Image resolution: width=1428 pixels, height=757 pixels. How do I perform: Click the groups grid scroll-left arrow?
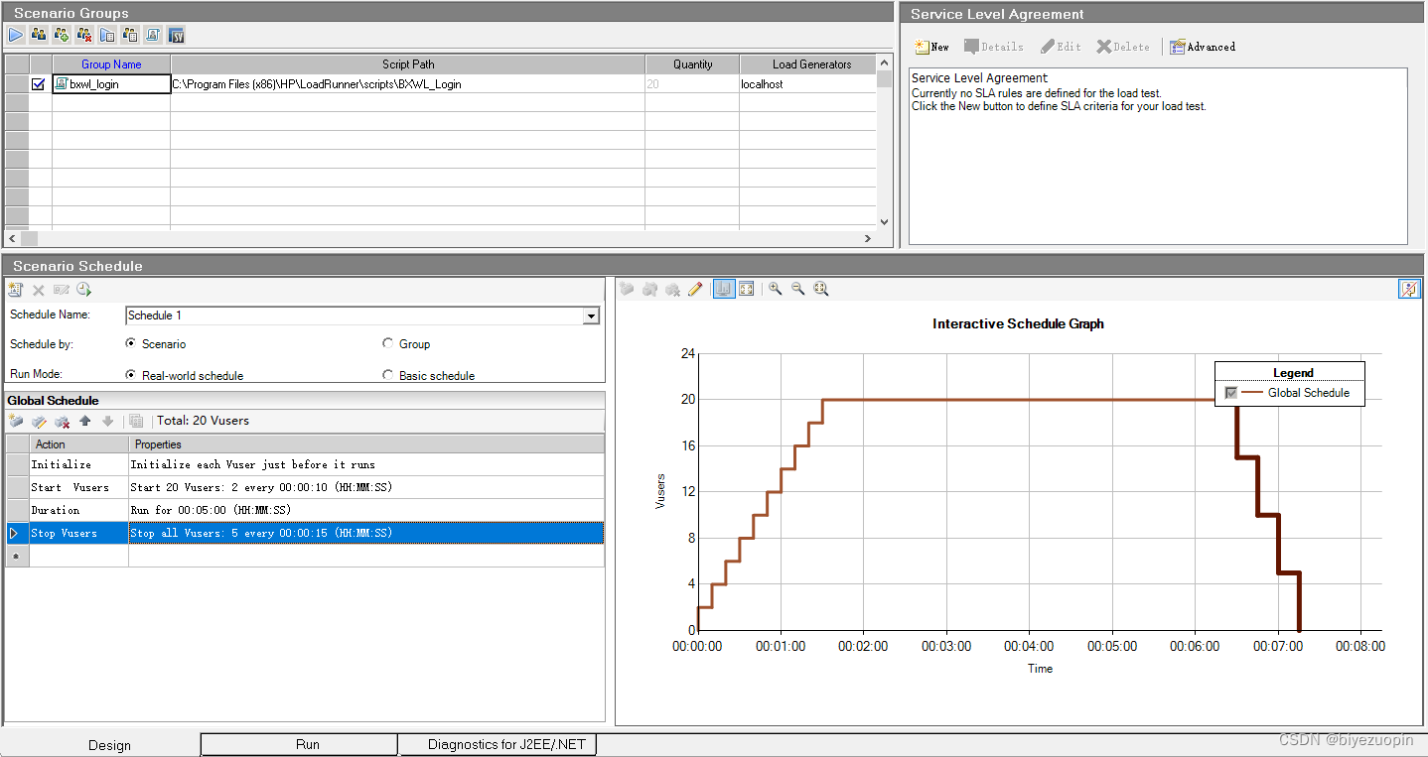pyautogui.click(x=12, y=238)
